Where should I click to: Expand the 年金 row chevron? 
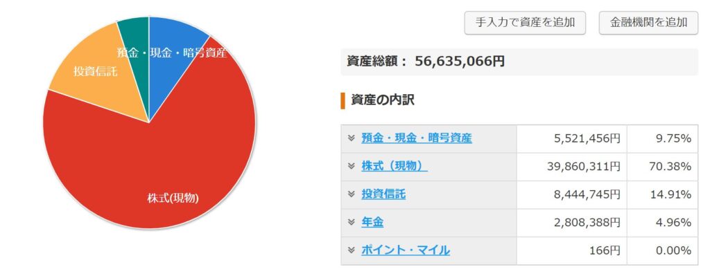tap(351, 222)
